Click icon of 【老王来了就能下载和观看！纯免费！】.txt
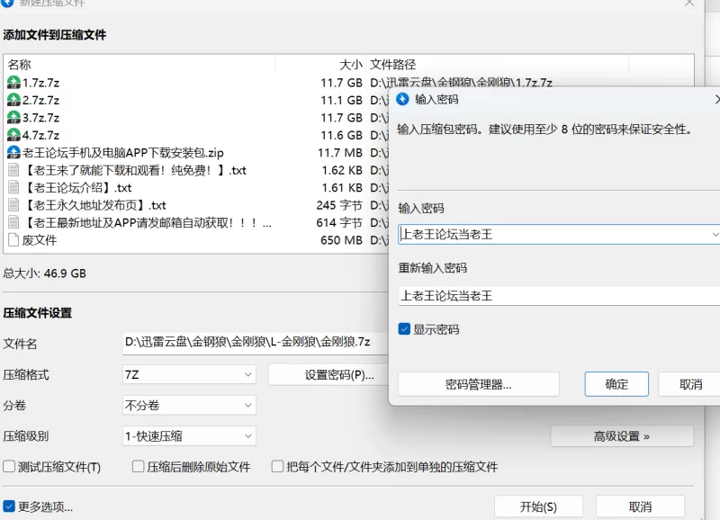This screenshot has width=720, height=520. (13, 170)
